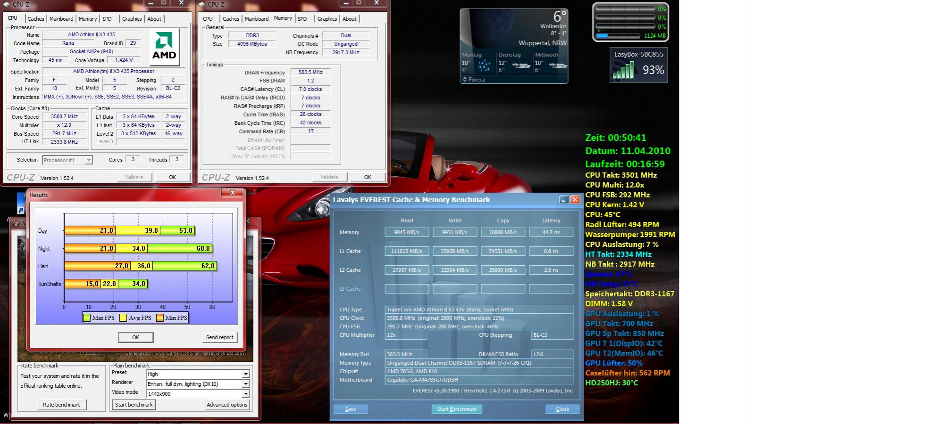The height and width of the screenshot is (424, 947).
Task: Click the L1 Cache Write value 55929 MB/s
Action: point(455,251)
